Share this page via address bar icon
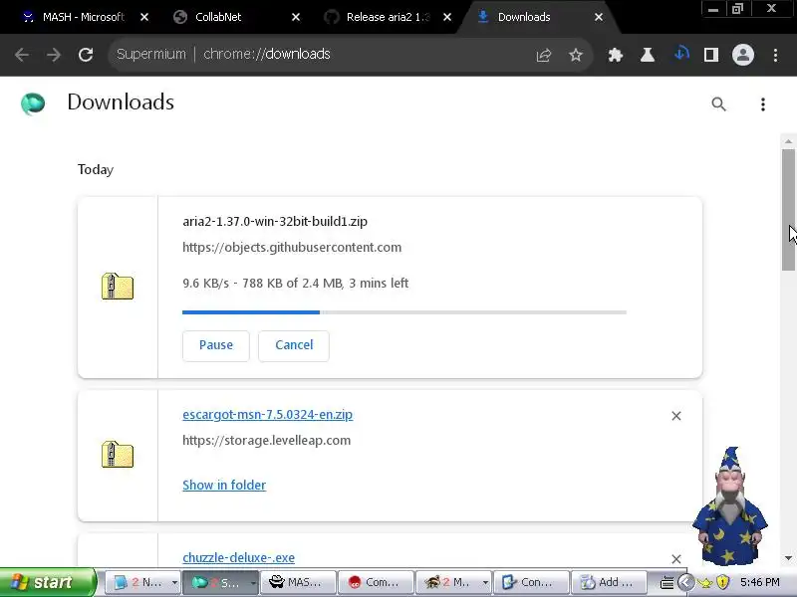 tap(544, 55)
